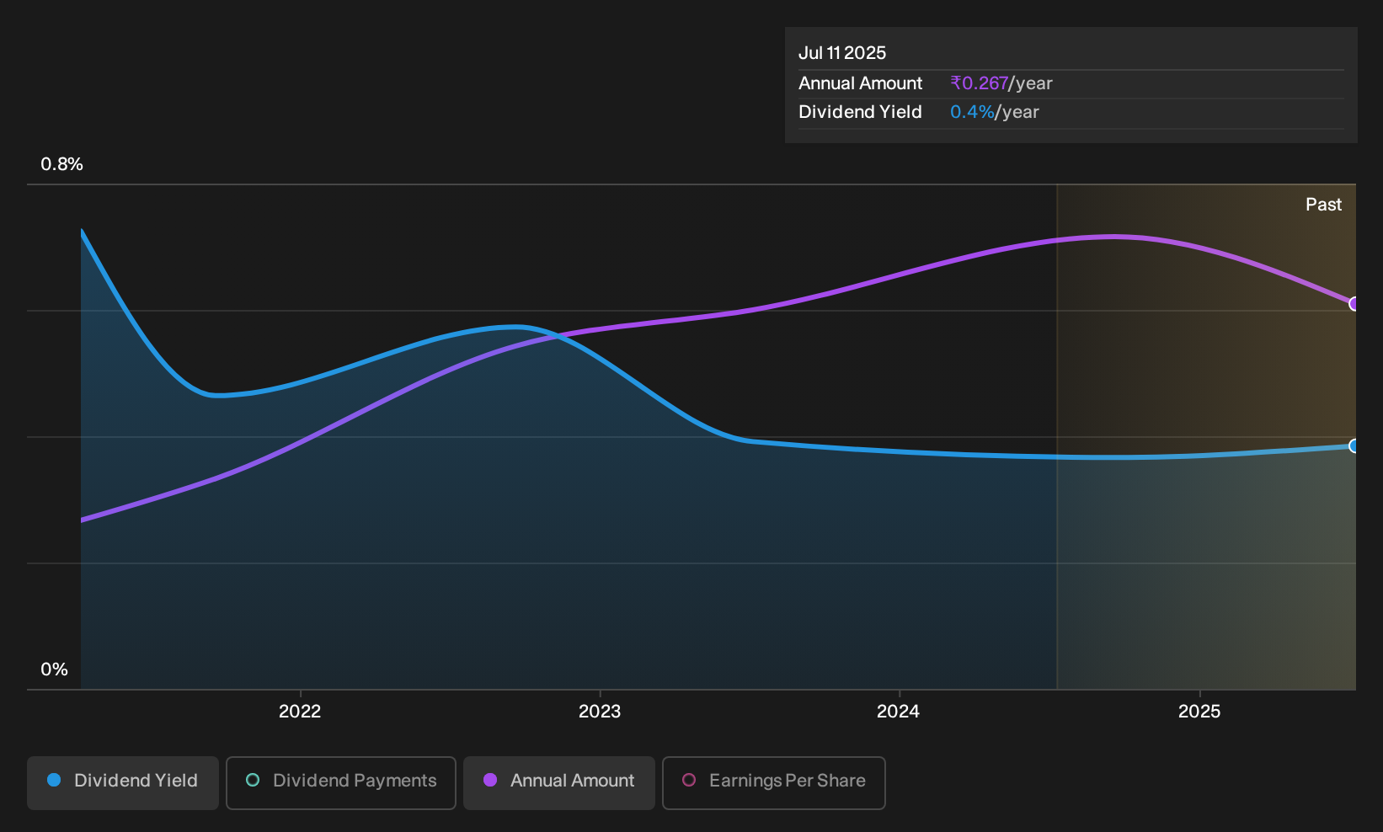
Task: Click the pink Earnings Per Share circle
Action: 689,780
